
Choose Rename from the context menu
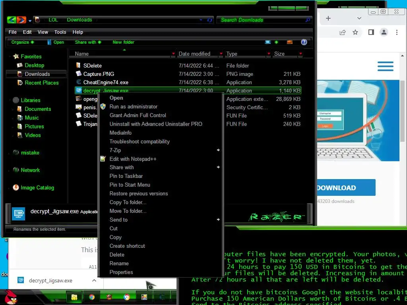tap(119, 263)
